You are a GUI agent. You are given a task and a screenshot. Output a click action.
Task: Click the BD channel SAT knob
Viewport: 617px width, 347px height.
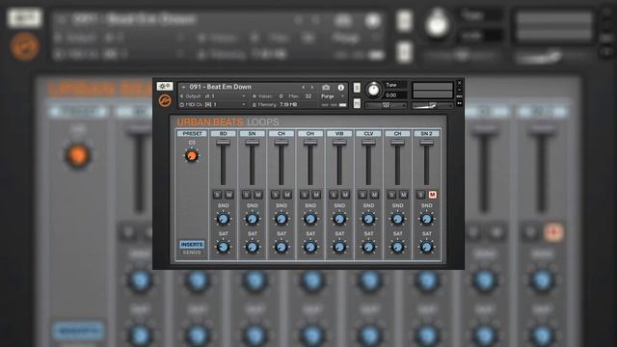[223, 247]
